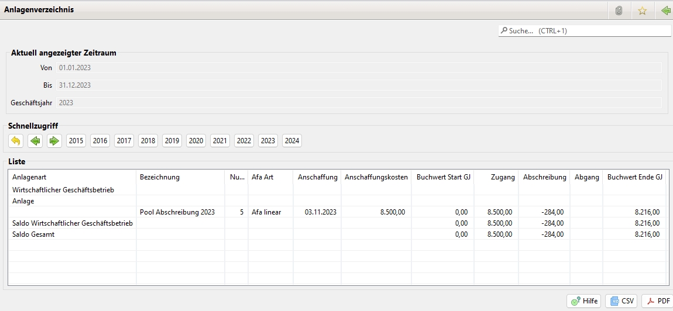The height and width of the screenshot is (311, 673).
Task: Select year 2015 in quick access
Action: click(76, 141)
